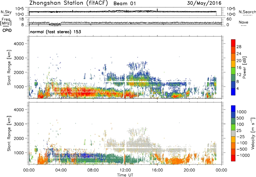The height and width of the screenshot is (177, 256).
Task: Click the 'N.Sky' legend label
Action: (6, 12)
